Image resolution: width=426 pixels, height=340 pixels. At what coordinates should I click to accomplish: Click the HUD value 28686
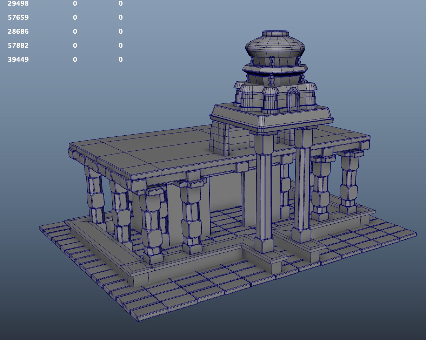tap(18, 32)
